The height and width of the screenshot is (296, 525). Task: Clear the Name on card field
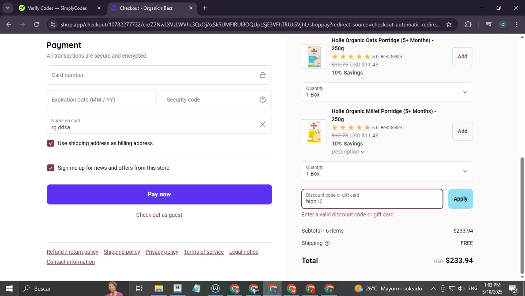(x=262, y=124)
